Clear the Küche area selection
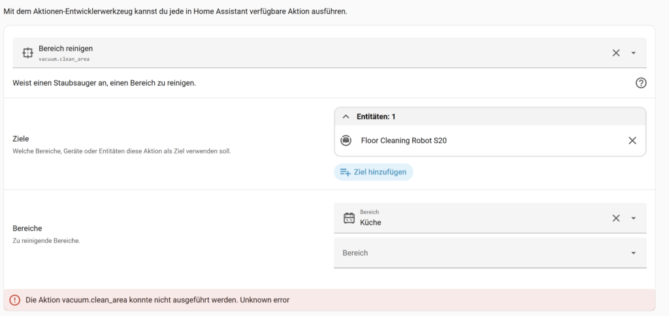This screenshot has width=669, height=316. pos(615,218)
